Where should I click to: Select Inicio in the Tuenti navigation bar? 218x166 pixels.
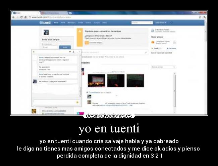click(56, 23)
